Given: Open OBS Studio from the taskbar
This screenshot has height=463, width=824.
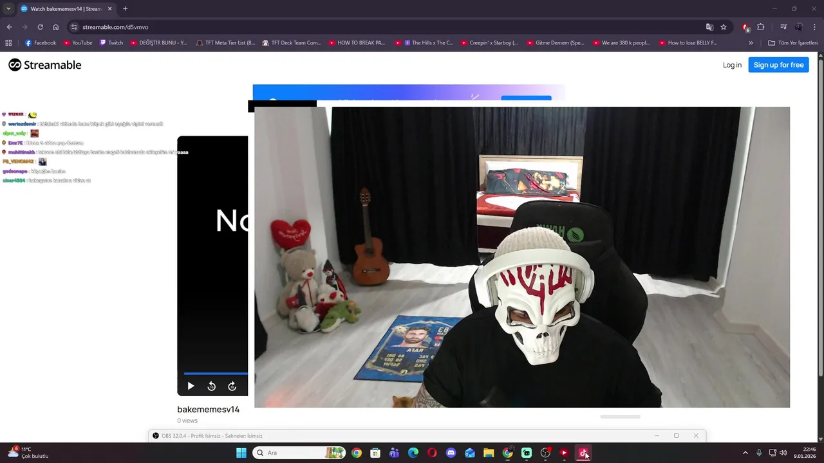Looking at the screenshot, I should 545,453.
